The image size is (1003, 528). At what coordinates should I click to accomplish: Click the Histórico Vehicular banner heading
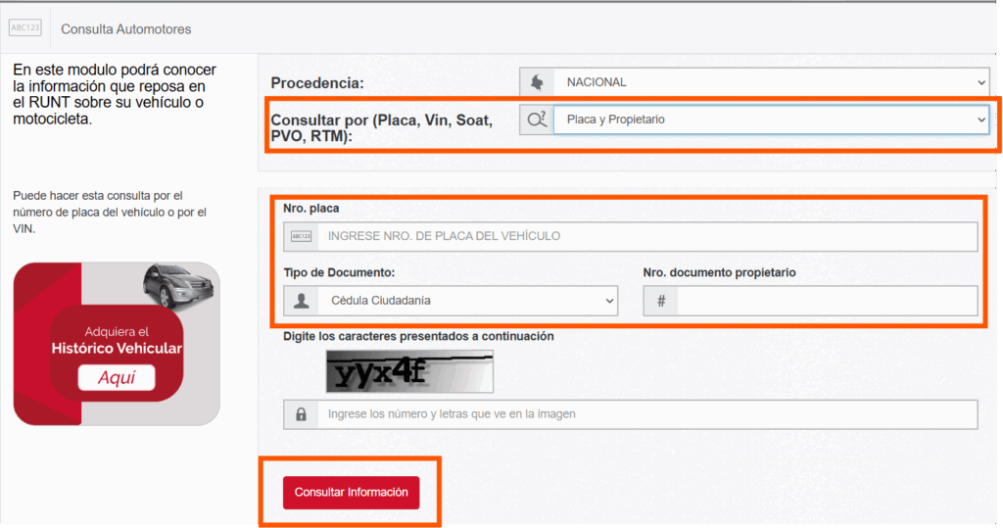pos(117,348)
